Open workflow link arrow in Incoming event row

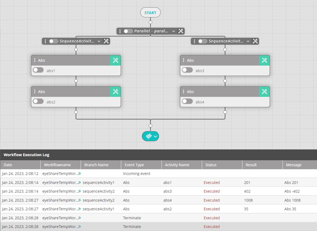tap(80, 174)
